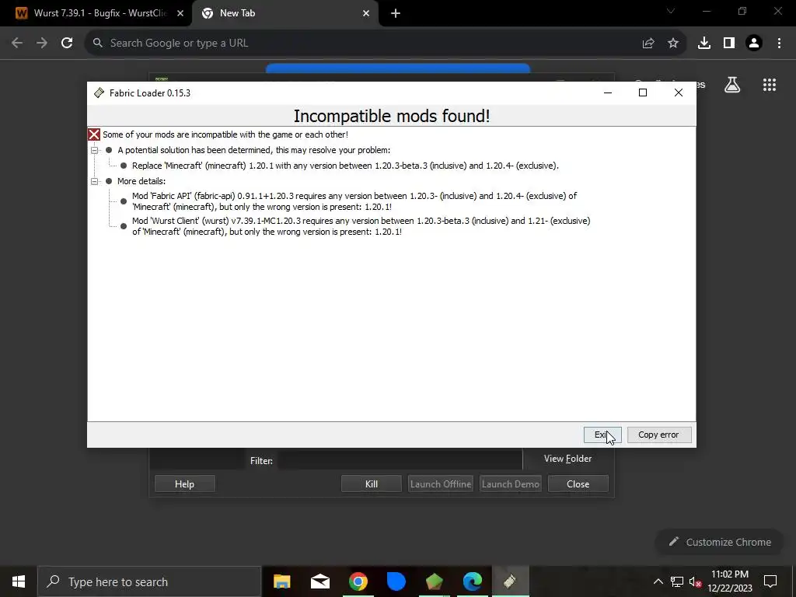The width and height of the screenshot is (796, 597).
Task: Click View Folder in launcher window
Action: (567, 459)
